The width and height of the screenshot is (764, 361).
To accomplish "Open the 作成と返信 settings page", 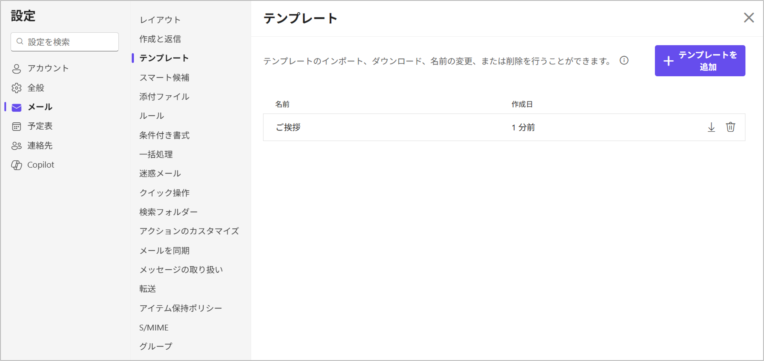I will pos(160,39).
